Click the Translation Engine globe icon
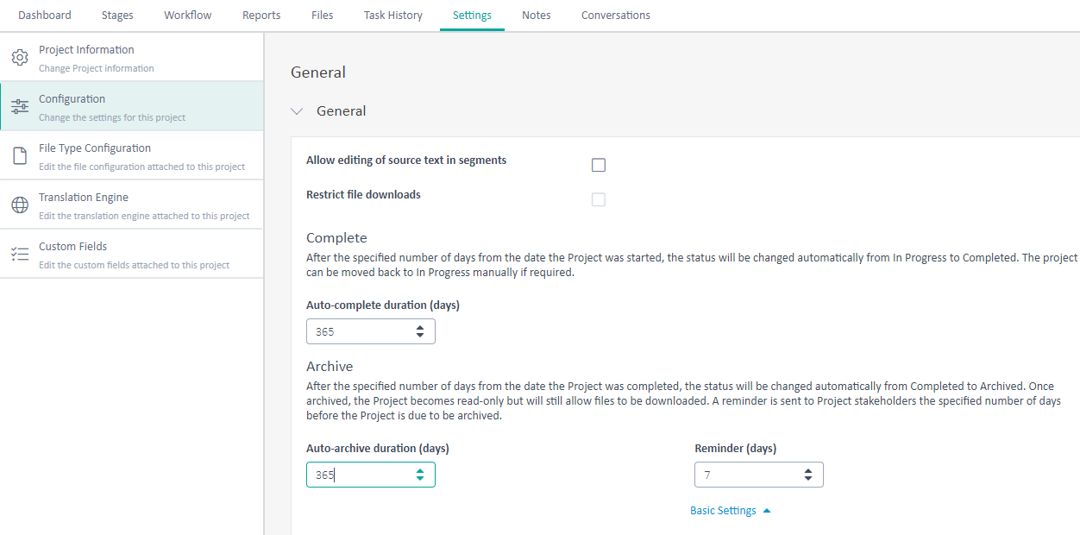 click(20, 204)
